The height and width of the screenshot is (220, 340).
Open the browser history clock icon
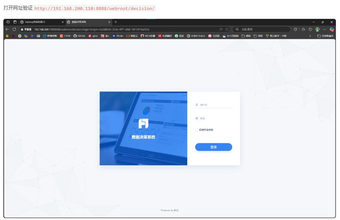pyautogui.click(x=310, y=29)
